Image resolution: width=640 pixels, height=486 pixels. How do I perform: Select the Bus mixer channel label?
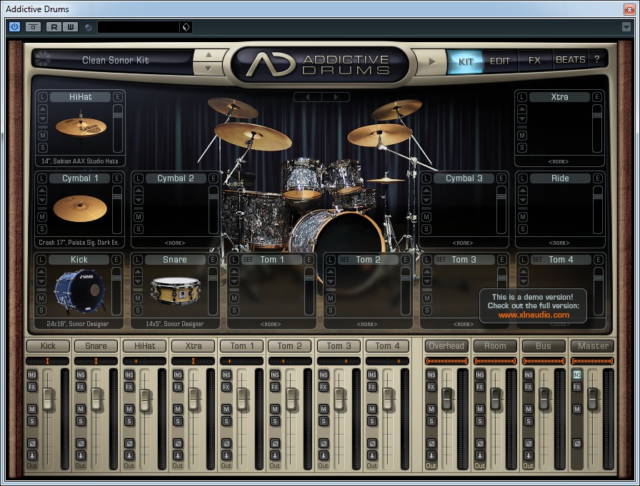click(544, 346)
